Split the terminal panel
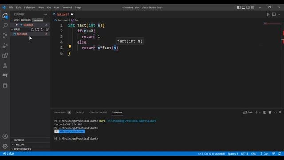 pyautogui.click(x=264, y=112)
